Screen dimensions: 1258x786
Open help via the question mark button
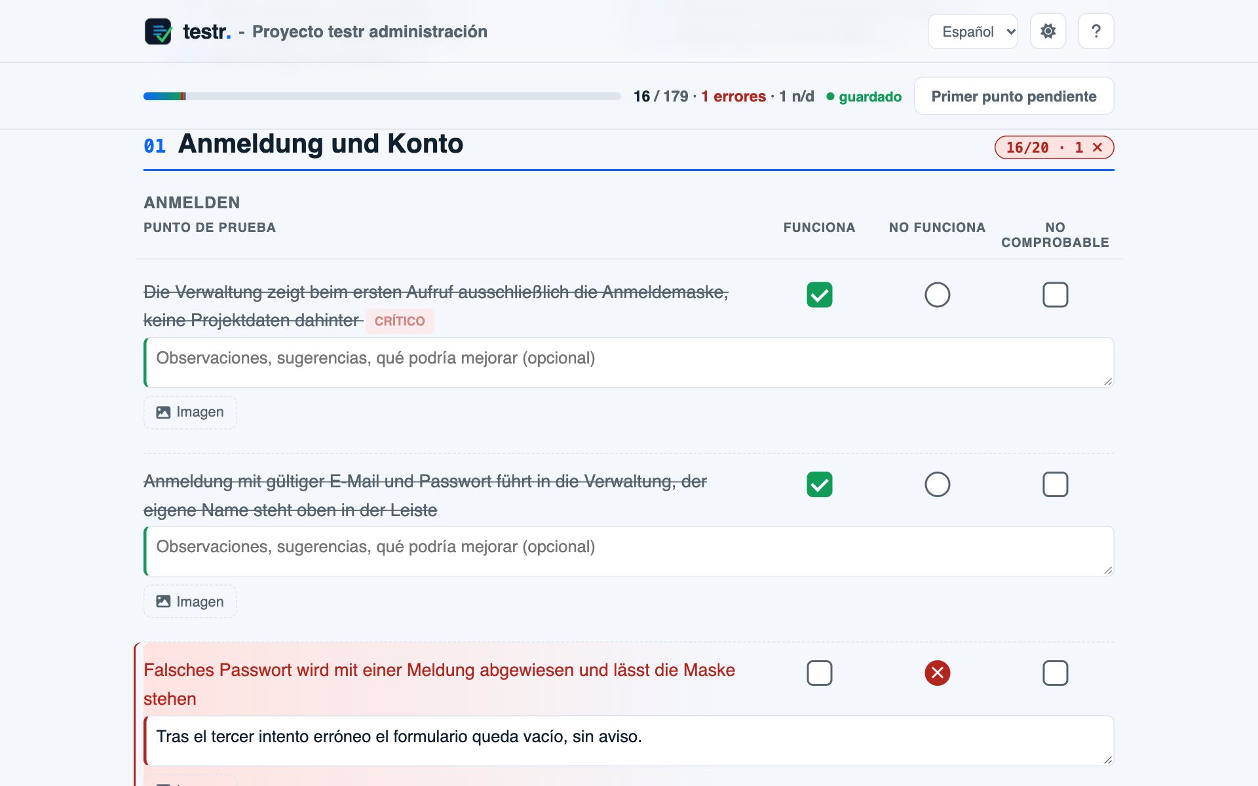[x=1096, y=31]
